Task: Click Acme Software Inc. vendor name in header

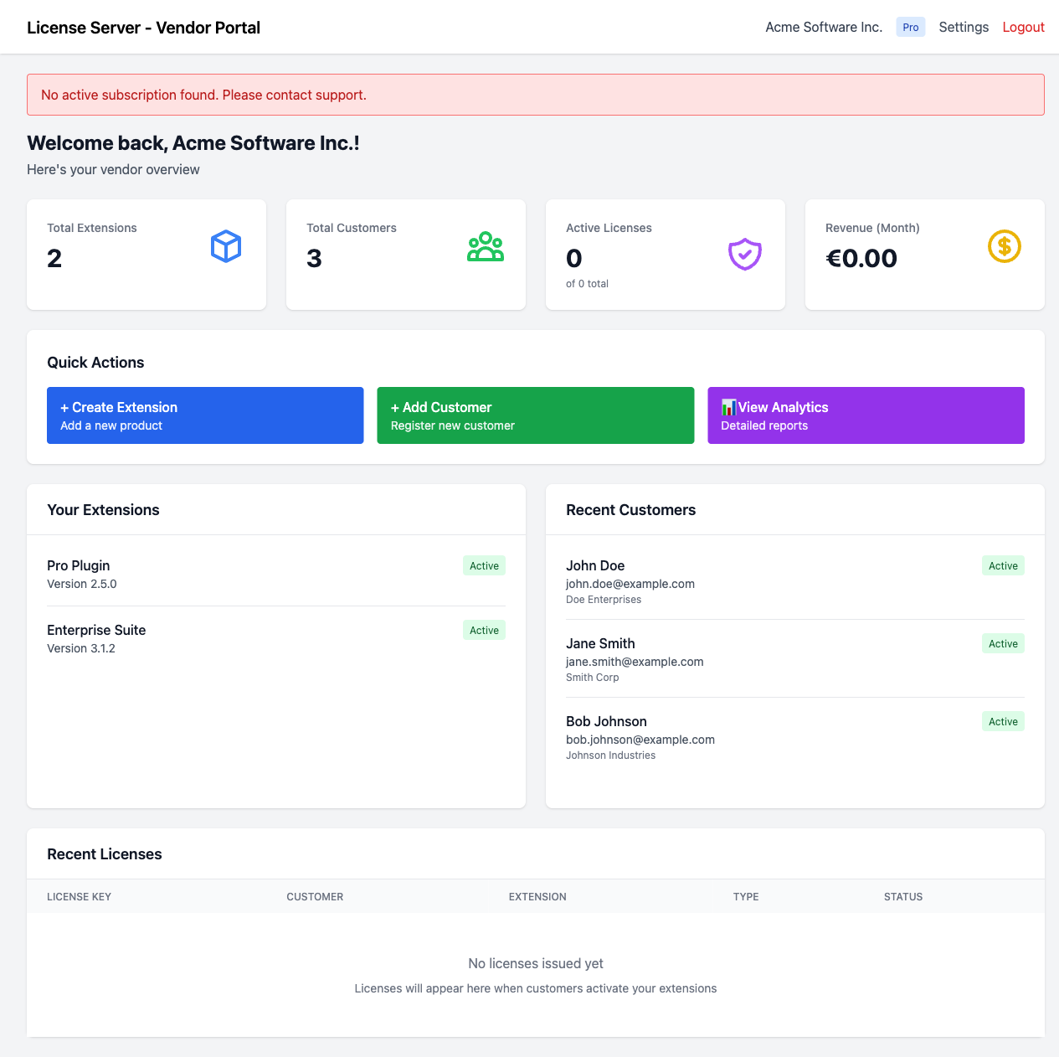Action: coord(823,27)
